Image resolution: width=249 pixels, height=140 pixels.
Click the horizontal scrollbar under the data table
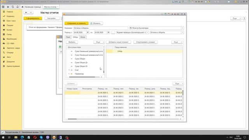(72, 119)
